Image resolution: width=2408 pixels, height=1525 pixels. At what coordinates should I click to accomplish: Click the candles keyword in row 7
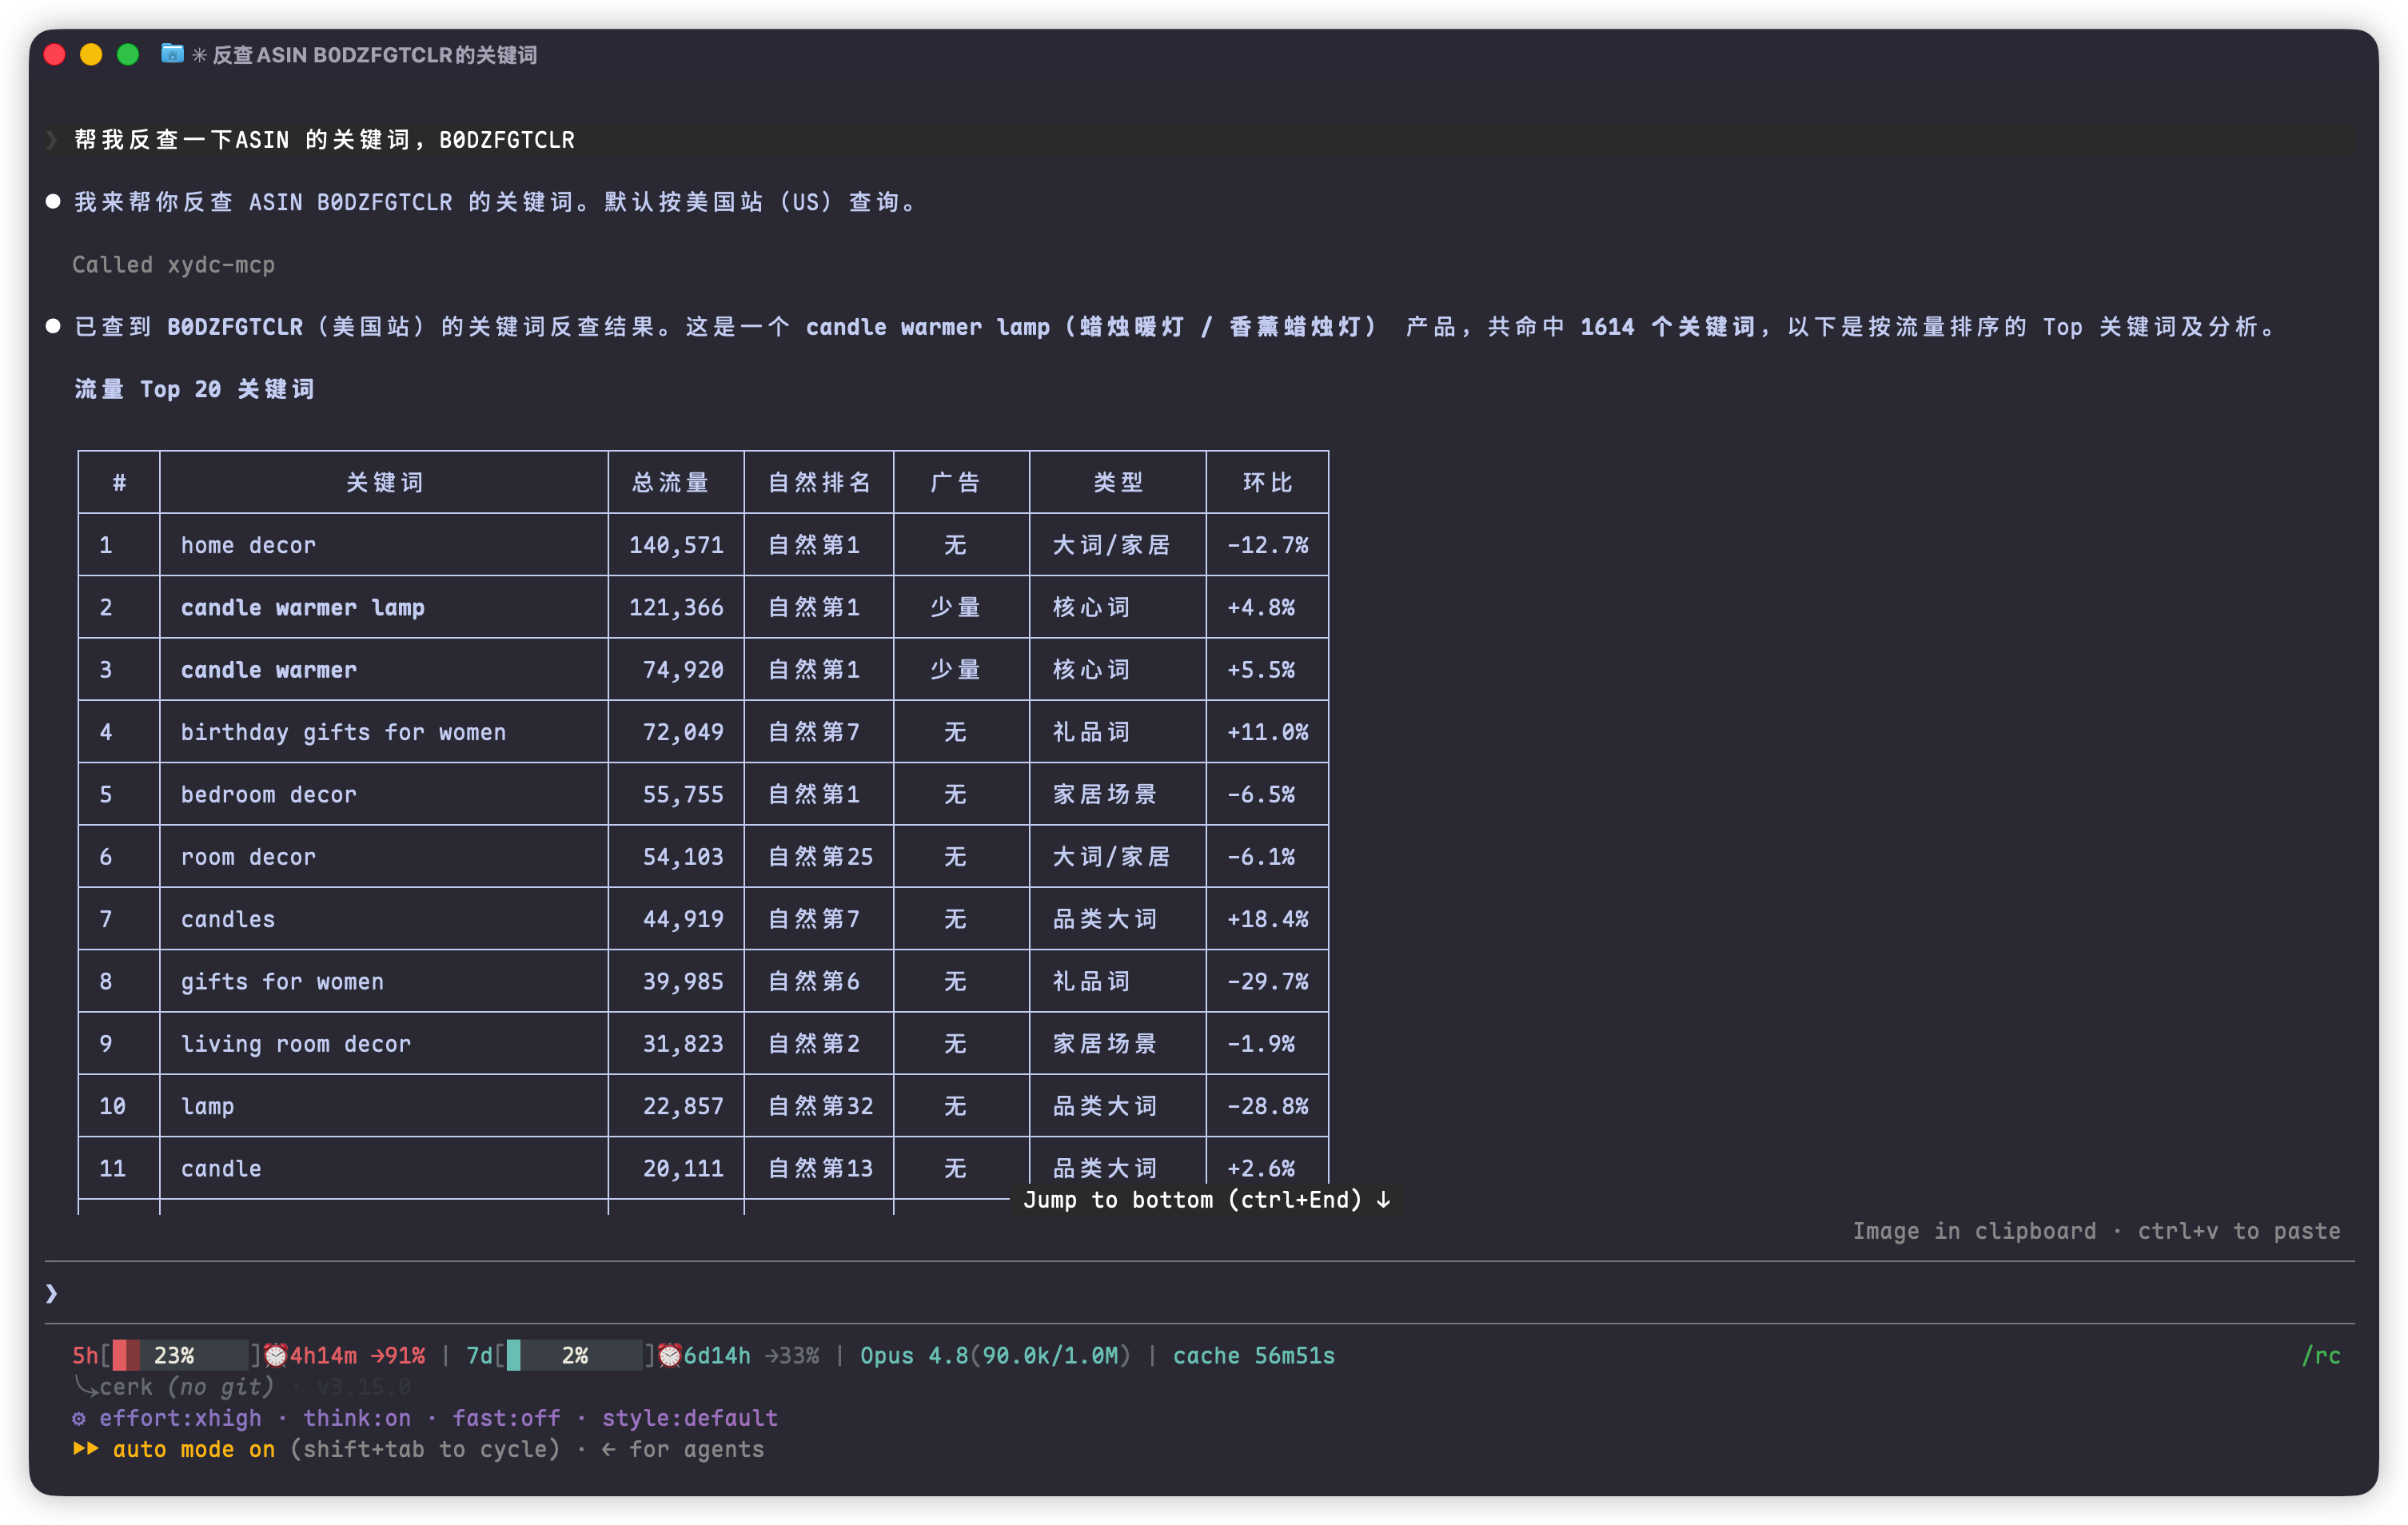pos(228,919)
